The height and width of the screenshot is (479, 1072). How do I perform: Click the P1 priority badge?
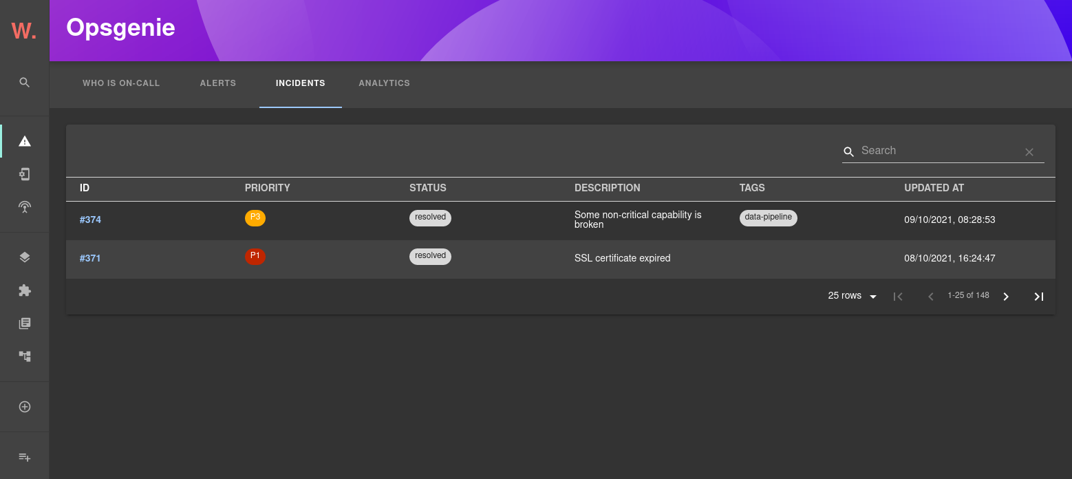coord(255,257)
